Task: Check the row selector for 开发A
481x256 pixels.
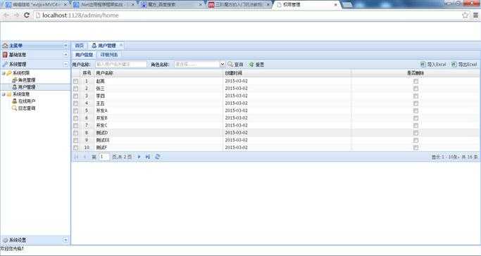Action: tap(76, 110)
